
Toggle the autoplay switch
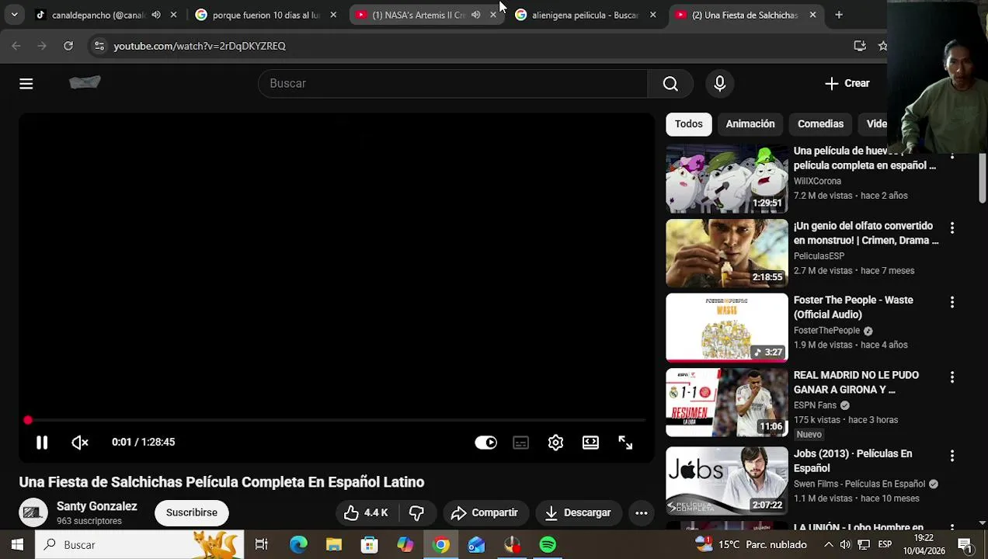(485, 442)
